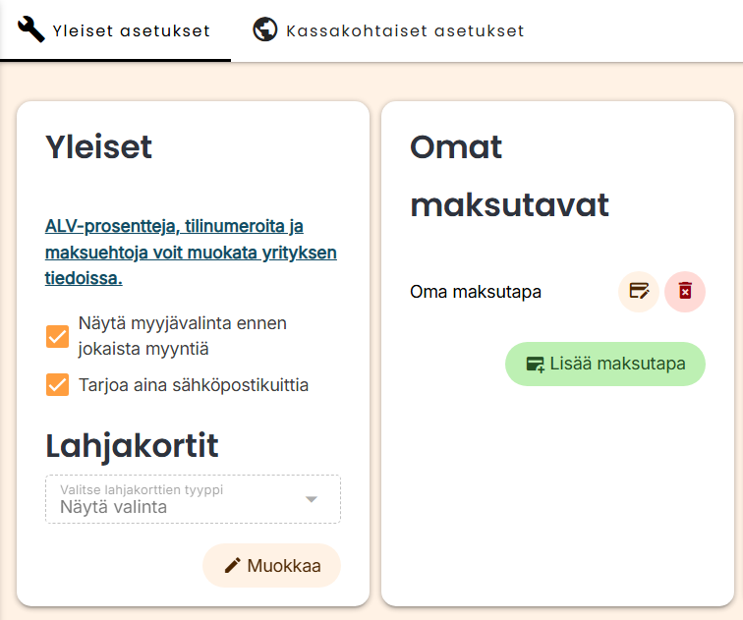The height and width of the screenshot is (620, 743).
Task: Switch to the Yleiset asetukset tab
Action: [116, 30]
